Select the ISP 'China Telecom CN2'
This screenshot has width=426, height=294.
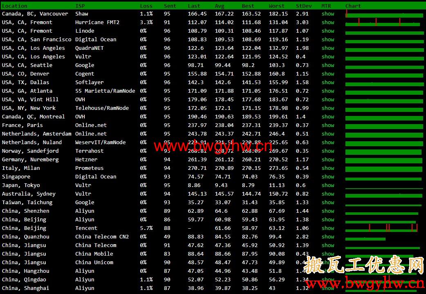102,236
